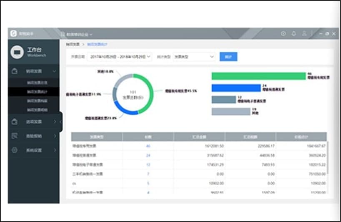Screen dimensions: 341x222
Task: Open the circular help icon in title bar
Action: coord(283,33)
